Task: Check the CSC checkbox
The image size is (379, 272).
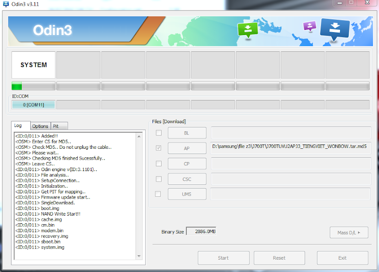Action: [x=159, y=179]
